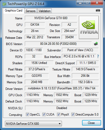Click the Bandwidth field 192.3 GB/s
The height and width of the screenshot is (130, 105).
pos(85,82)
